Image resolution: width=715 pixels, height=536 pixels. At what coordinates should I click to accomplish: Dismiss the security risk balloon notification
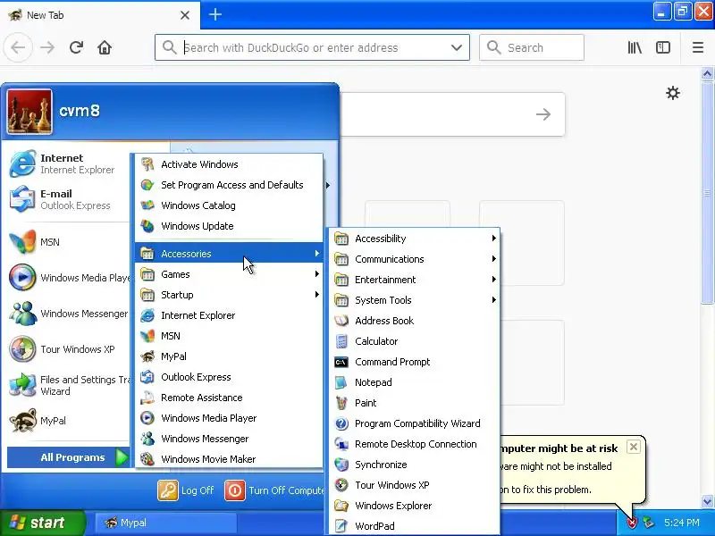[x=633, y=447]
